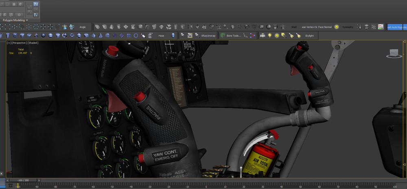407x189 pixels.
Task: Click the Omni light bulb icon
Action: coord(269,36)
